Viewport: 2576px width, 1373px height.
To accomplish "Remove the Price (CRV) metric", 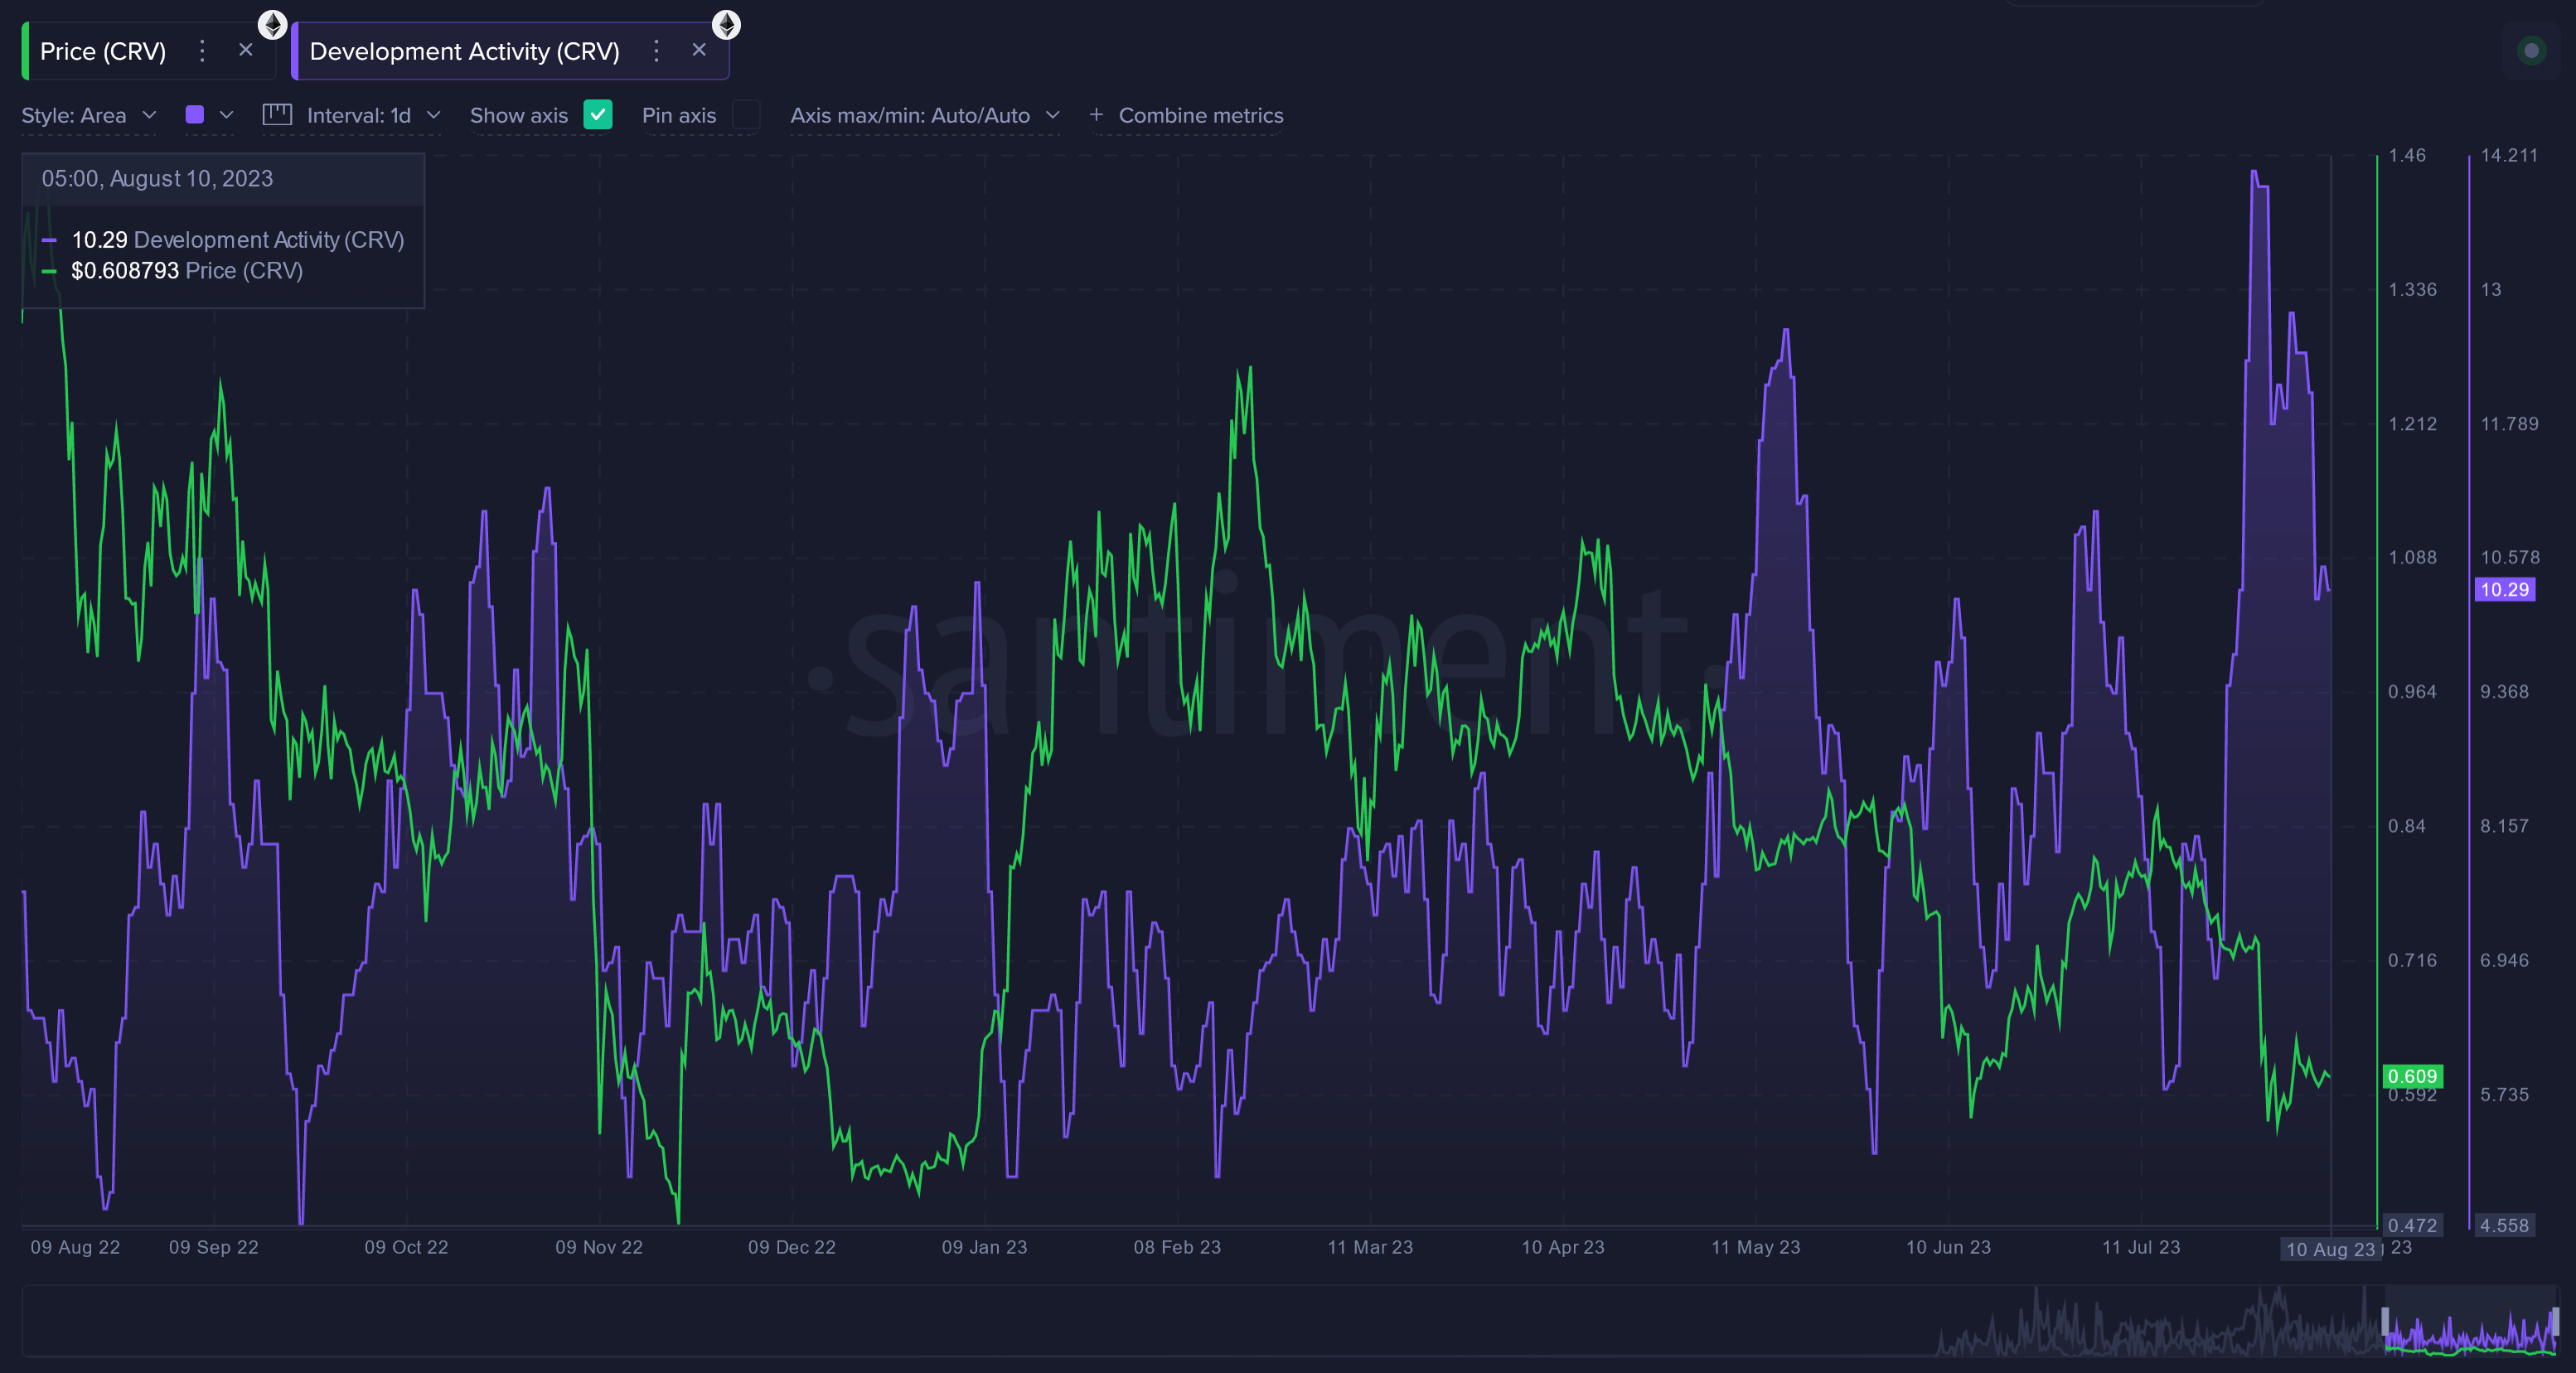I will coord(245,50).
